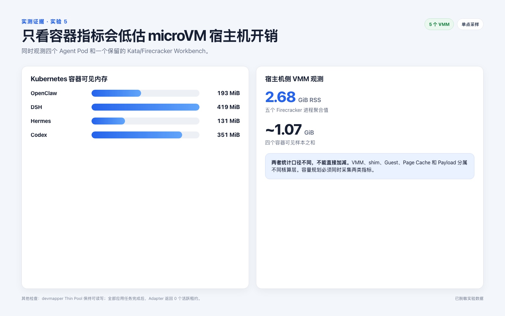Click the OpenClaw memory progress bar
The image size is (505, 316).
tap(146, 93)
